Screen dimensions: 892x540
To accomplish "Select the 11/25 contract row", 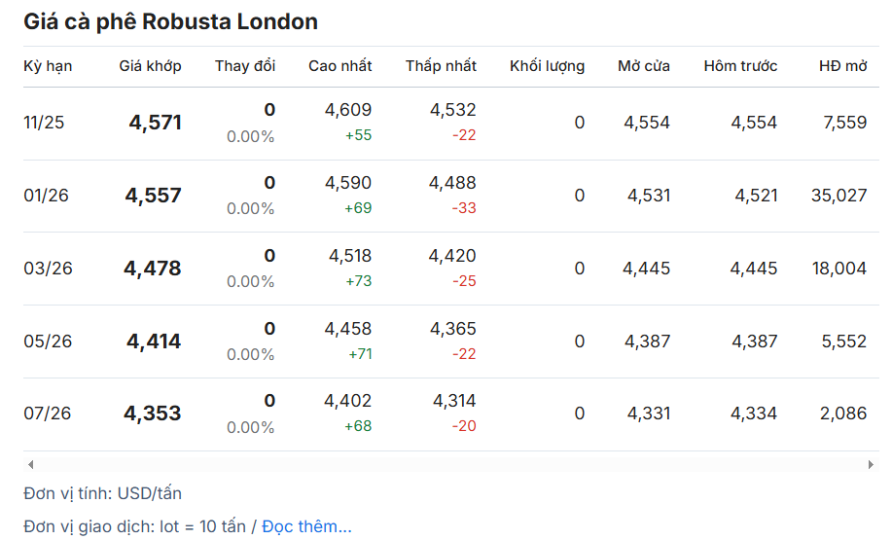I will (x=44, y=123).
